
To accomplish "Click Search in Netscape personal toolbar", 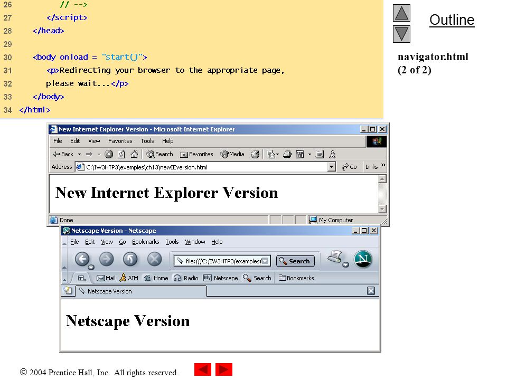I will (257, 278).
